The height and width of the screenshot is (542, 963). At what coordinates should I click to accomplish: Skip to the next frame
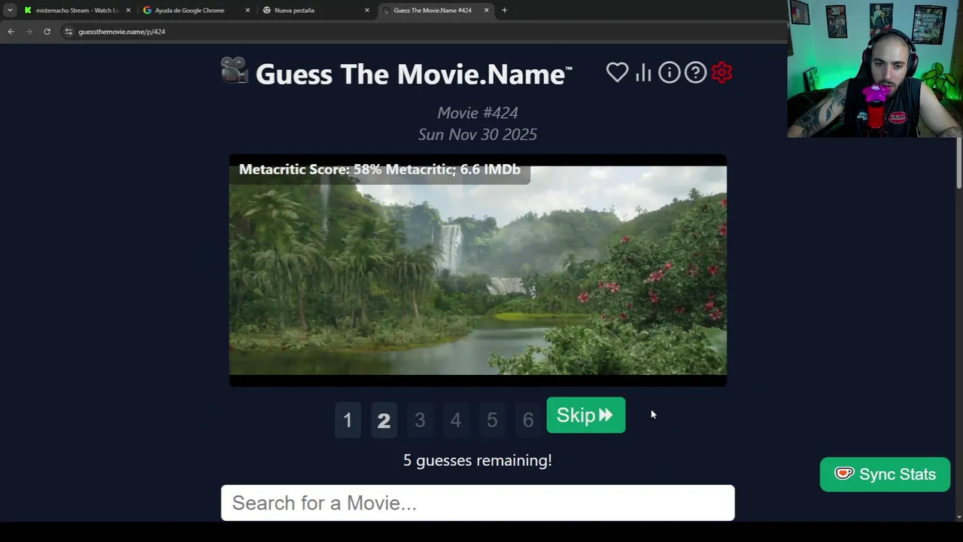(585, 416)
